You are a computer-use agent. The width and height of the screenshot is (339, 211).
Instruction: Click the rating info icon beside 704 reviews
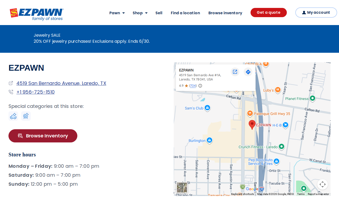coord(200,86)
